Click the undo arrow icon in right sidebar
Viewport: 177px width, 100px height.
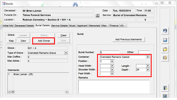165,31
